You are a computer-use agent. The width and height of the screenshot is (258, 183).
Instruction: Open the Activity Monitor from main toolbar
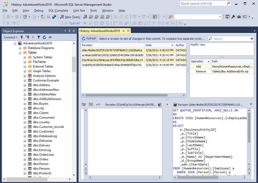point(155,17)
